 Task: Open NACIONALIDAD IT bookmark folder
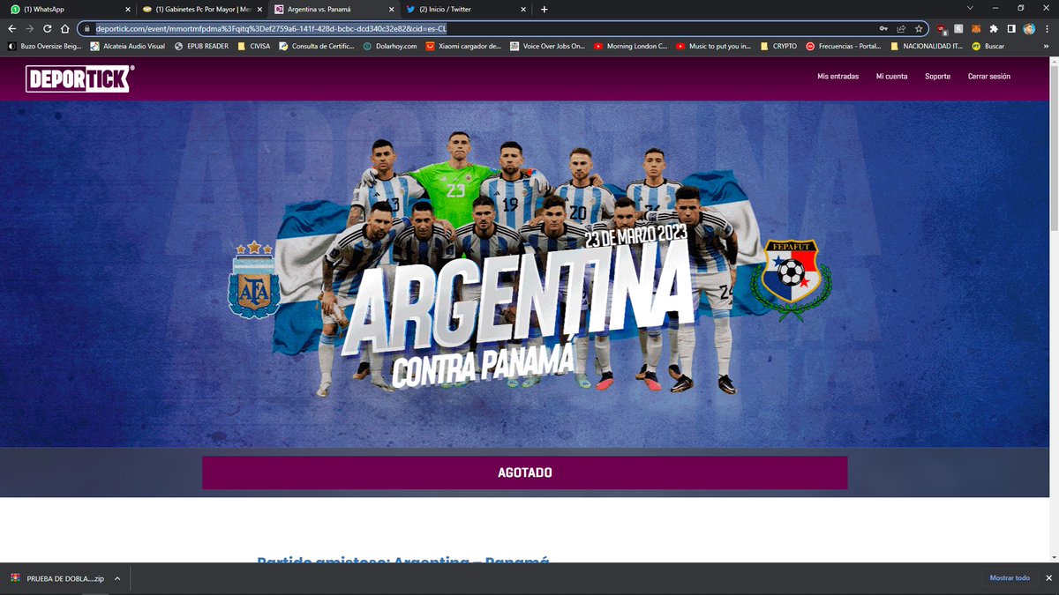point(928,46)
